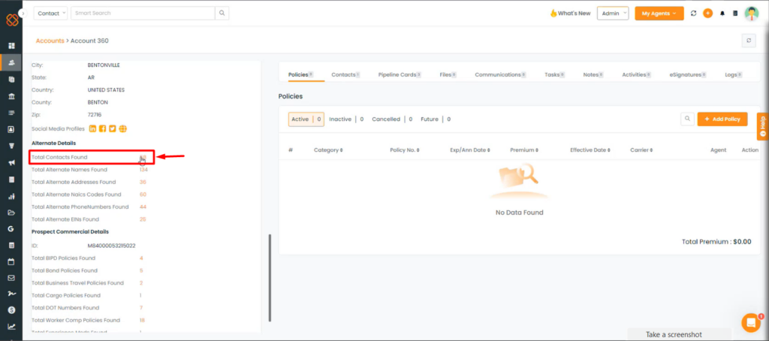Open the accounts person icon in sidebar

11,63
